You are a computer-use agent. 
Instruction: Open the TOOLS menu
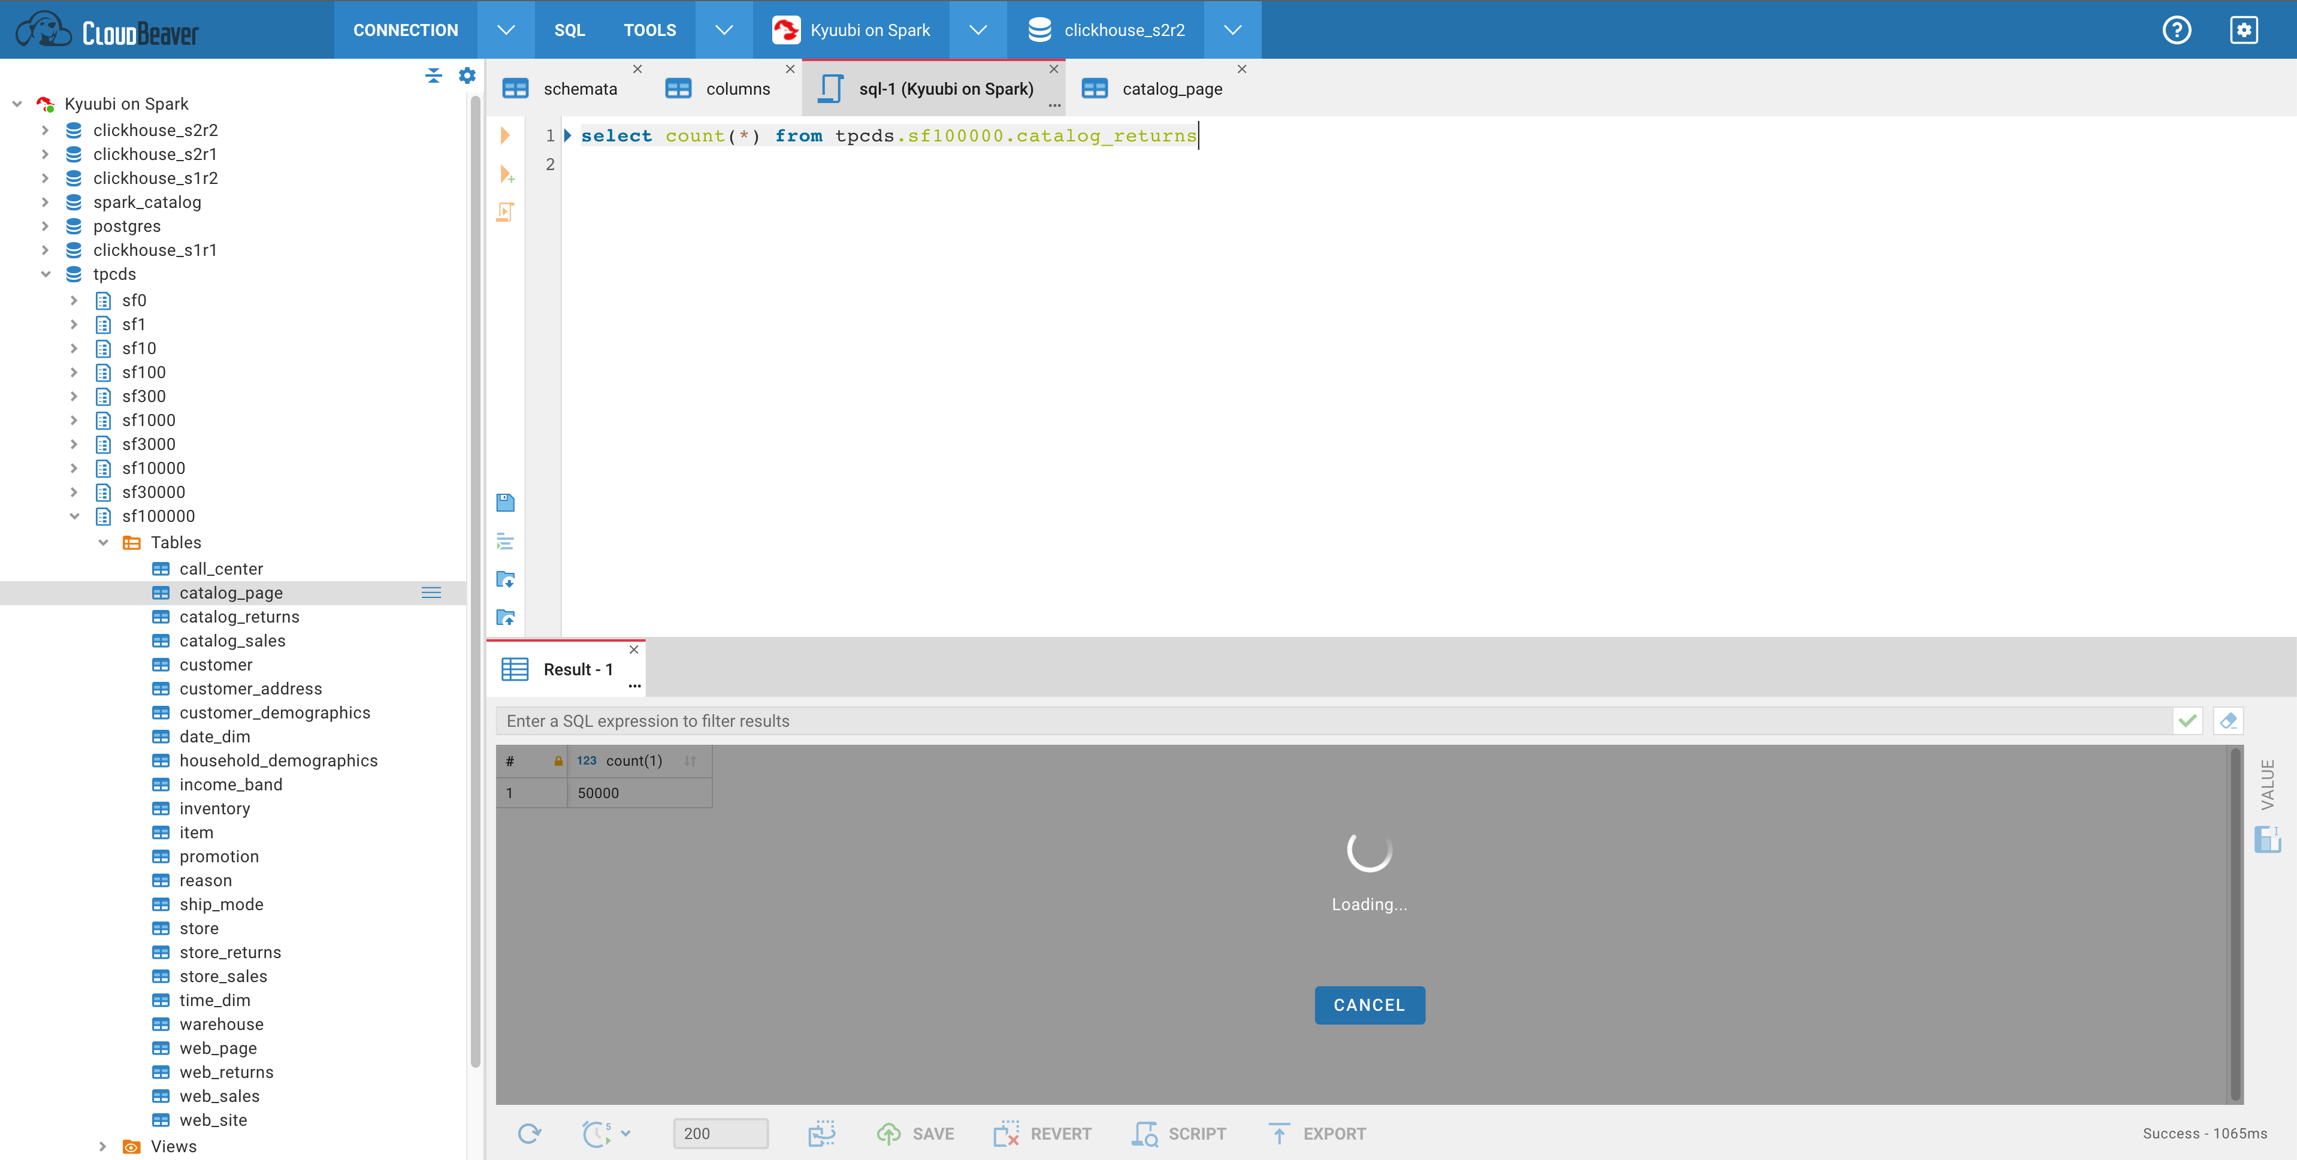[x=650, y=29]
